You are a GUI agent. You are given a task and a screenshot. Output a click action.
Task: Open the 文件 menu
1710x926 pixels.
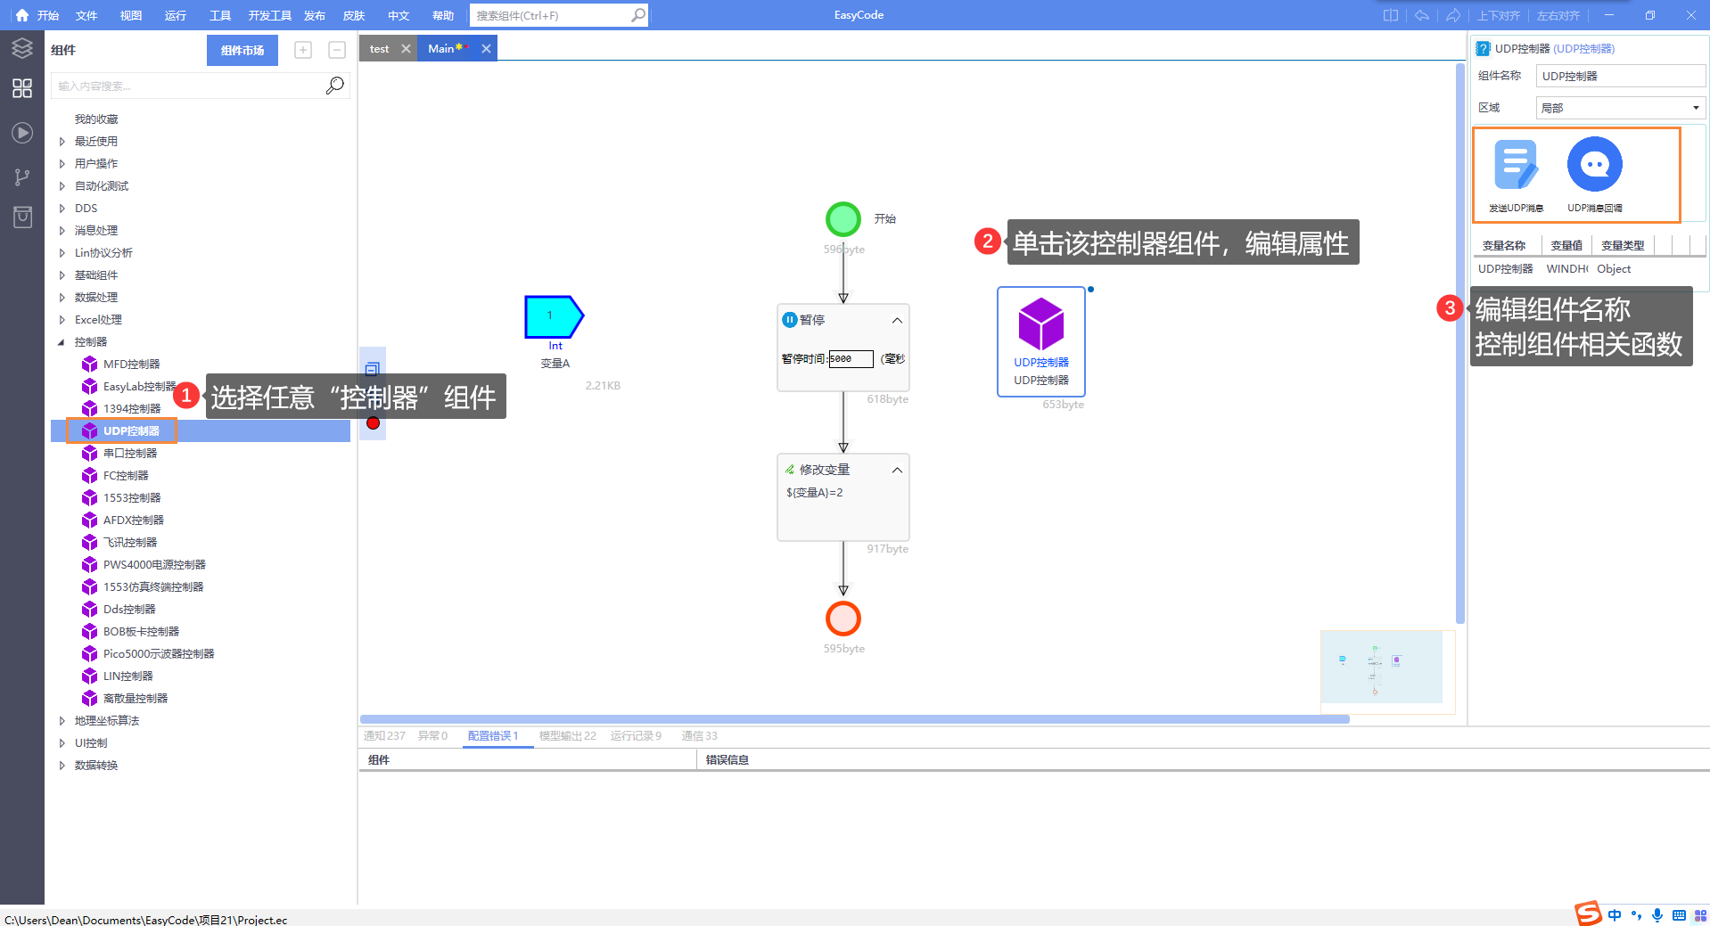(x=86, y=15)
